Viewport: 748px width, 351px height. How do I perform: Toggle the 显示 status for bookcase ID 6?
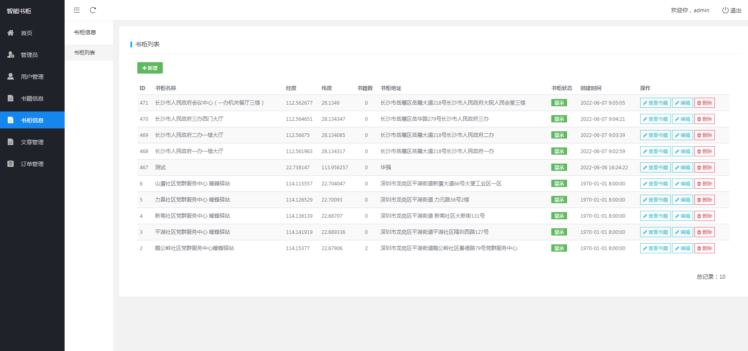(559, 184)
